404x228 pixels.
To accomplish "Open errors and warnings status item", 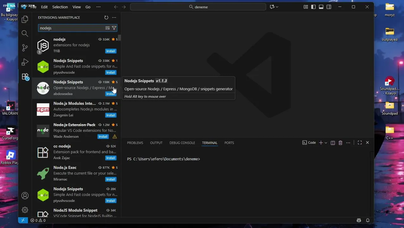I will pos(38,220).
